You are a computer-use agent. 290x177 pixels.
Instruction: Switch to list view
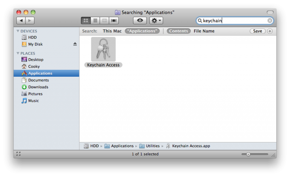[95, 21]
